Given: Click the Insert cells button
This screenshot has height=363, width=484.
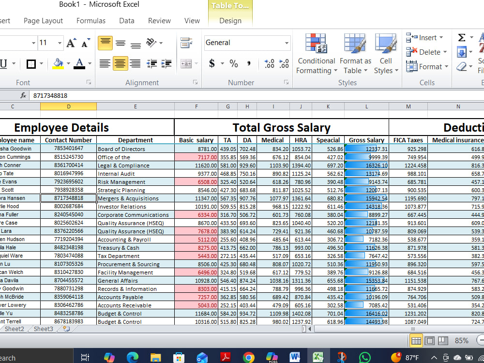Looking at the screenshot, I should click(422, 38).
